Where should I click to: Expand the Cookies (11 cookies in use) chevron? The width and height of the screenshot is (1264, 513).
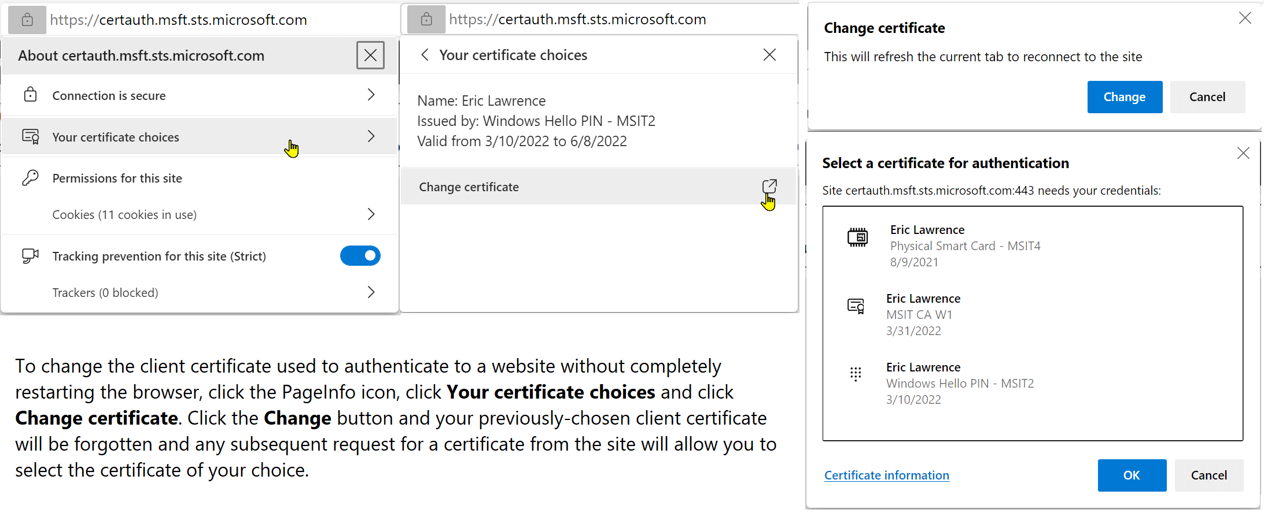(x=371, y=214)
